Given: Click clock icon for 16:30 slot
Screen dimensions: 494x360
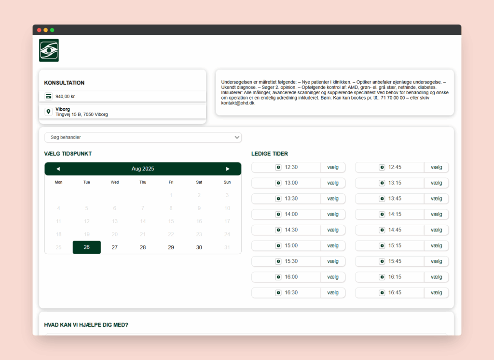Looking at the screenshot, I should pos(278,293).
